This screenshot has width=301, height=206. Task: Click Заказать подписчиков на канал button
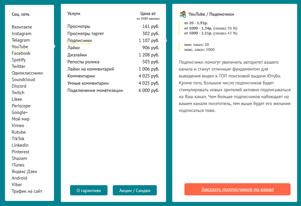tap(237, 189)
